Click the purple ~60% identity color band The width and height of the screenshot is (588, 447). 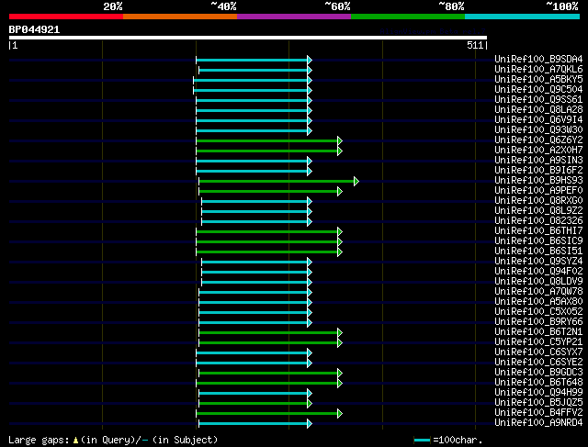click(294, 17)
